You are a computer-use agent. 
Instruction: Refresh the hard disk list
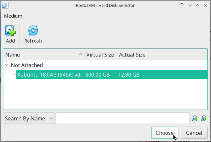(x=33, y=31)
